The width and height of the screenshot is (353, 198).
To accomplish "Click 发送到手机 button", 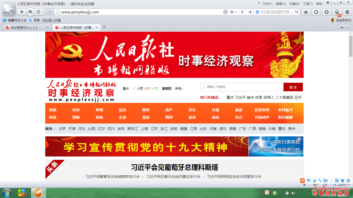I will (341, 20).
